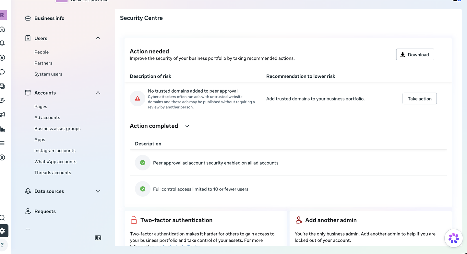Viewport: 467px width, 254px height.
Task: Open Insights bar chart icon
Action: click(x=2, y=129)
